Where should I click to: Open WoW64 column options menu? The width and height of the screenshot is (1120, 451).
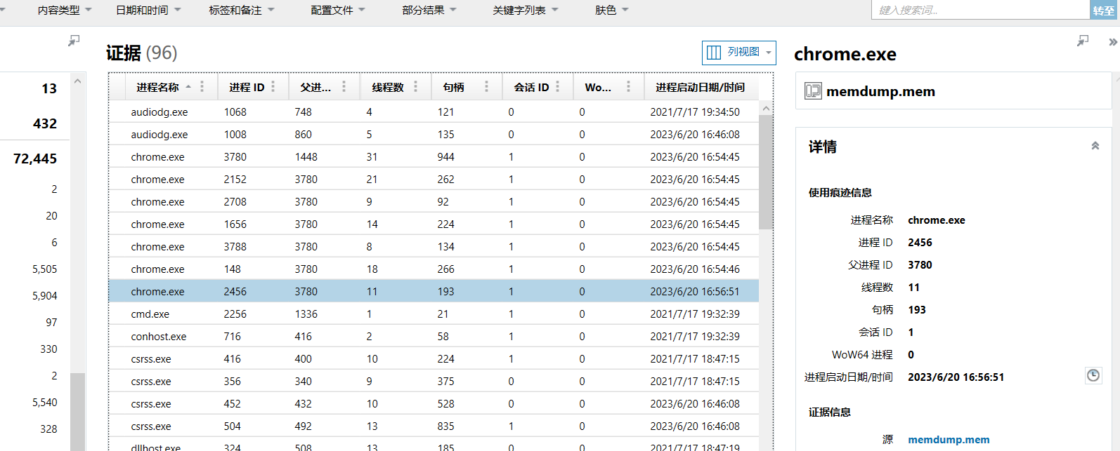(x=628, y=86)
